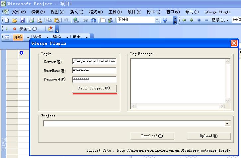Image resolution: width=241 pixels, height=158 pixels.
Task: Open the 窗口(W) menu
Action: pyautogui.click(x=173, y=12)
